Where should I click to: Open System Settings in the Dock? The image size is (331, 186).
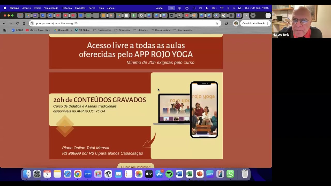[x=37, y=174]
